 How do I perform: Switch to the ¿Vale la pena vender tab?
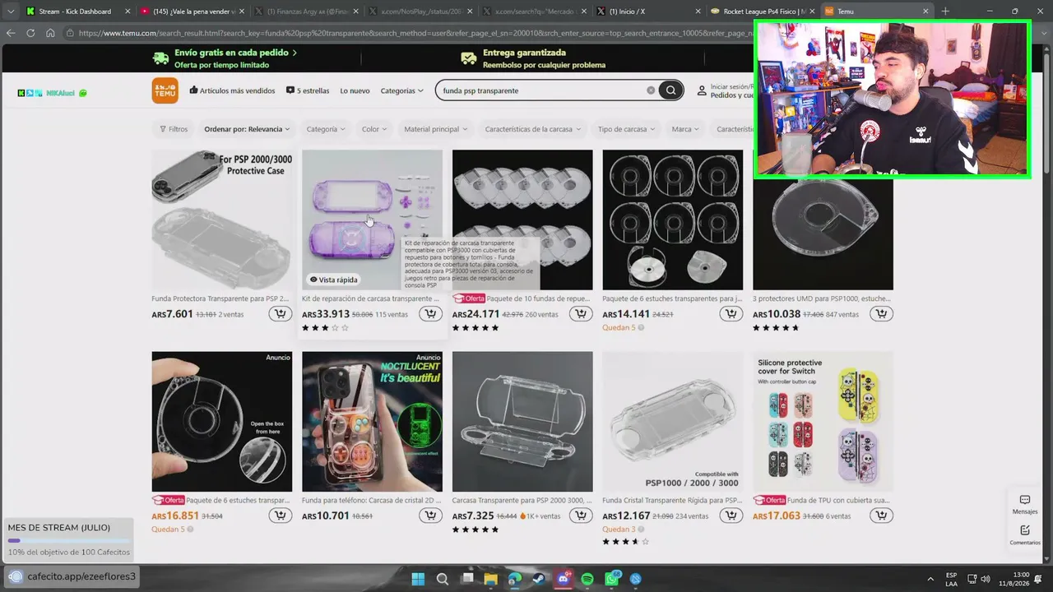point(188,12)
